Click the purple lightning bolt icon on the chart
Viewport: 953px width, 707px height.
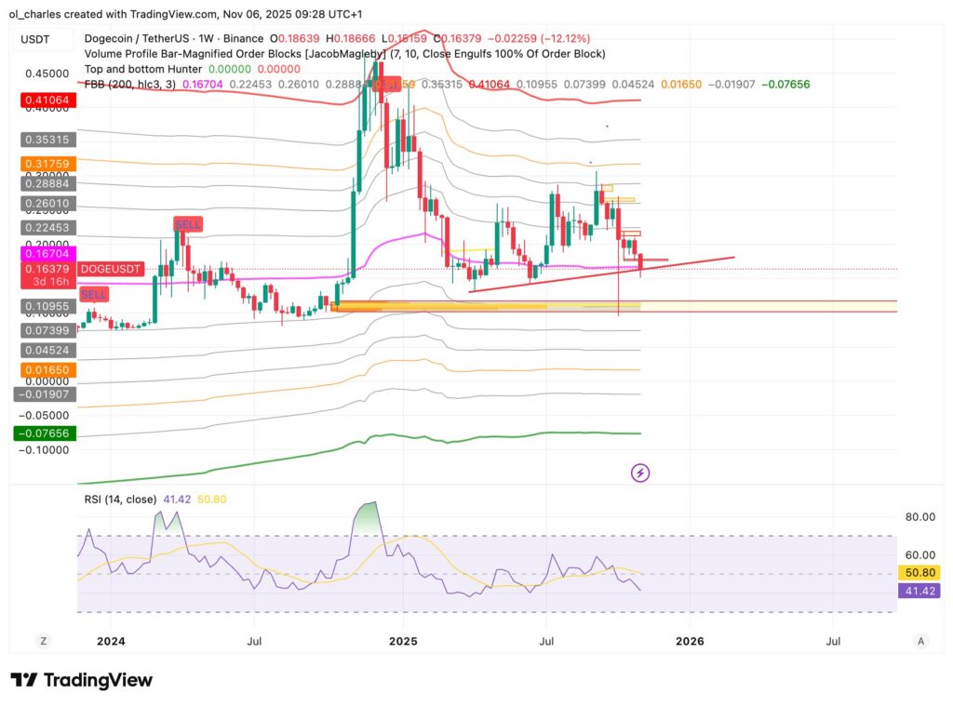(x=641, y=473)
